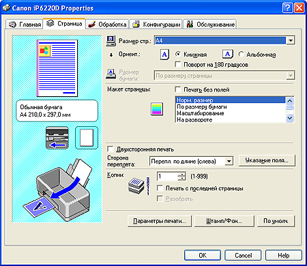Toggle the Разобрать checkbox
This screenshot has height=266, width=307.
click(160, 198)
